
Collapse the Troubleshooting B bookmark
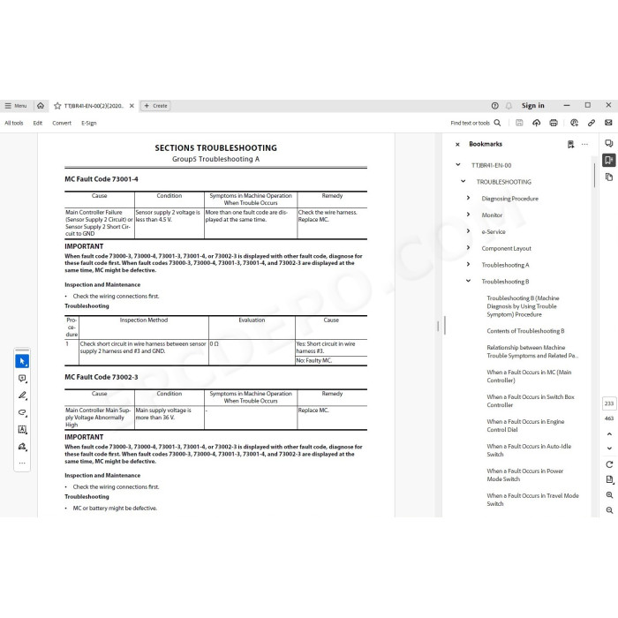[x=468, y=281]
